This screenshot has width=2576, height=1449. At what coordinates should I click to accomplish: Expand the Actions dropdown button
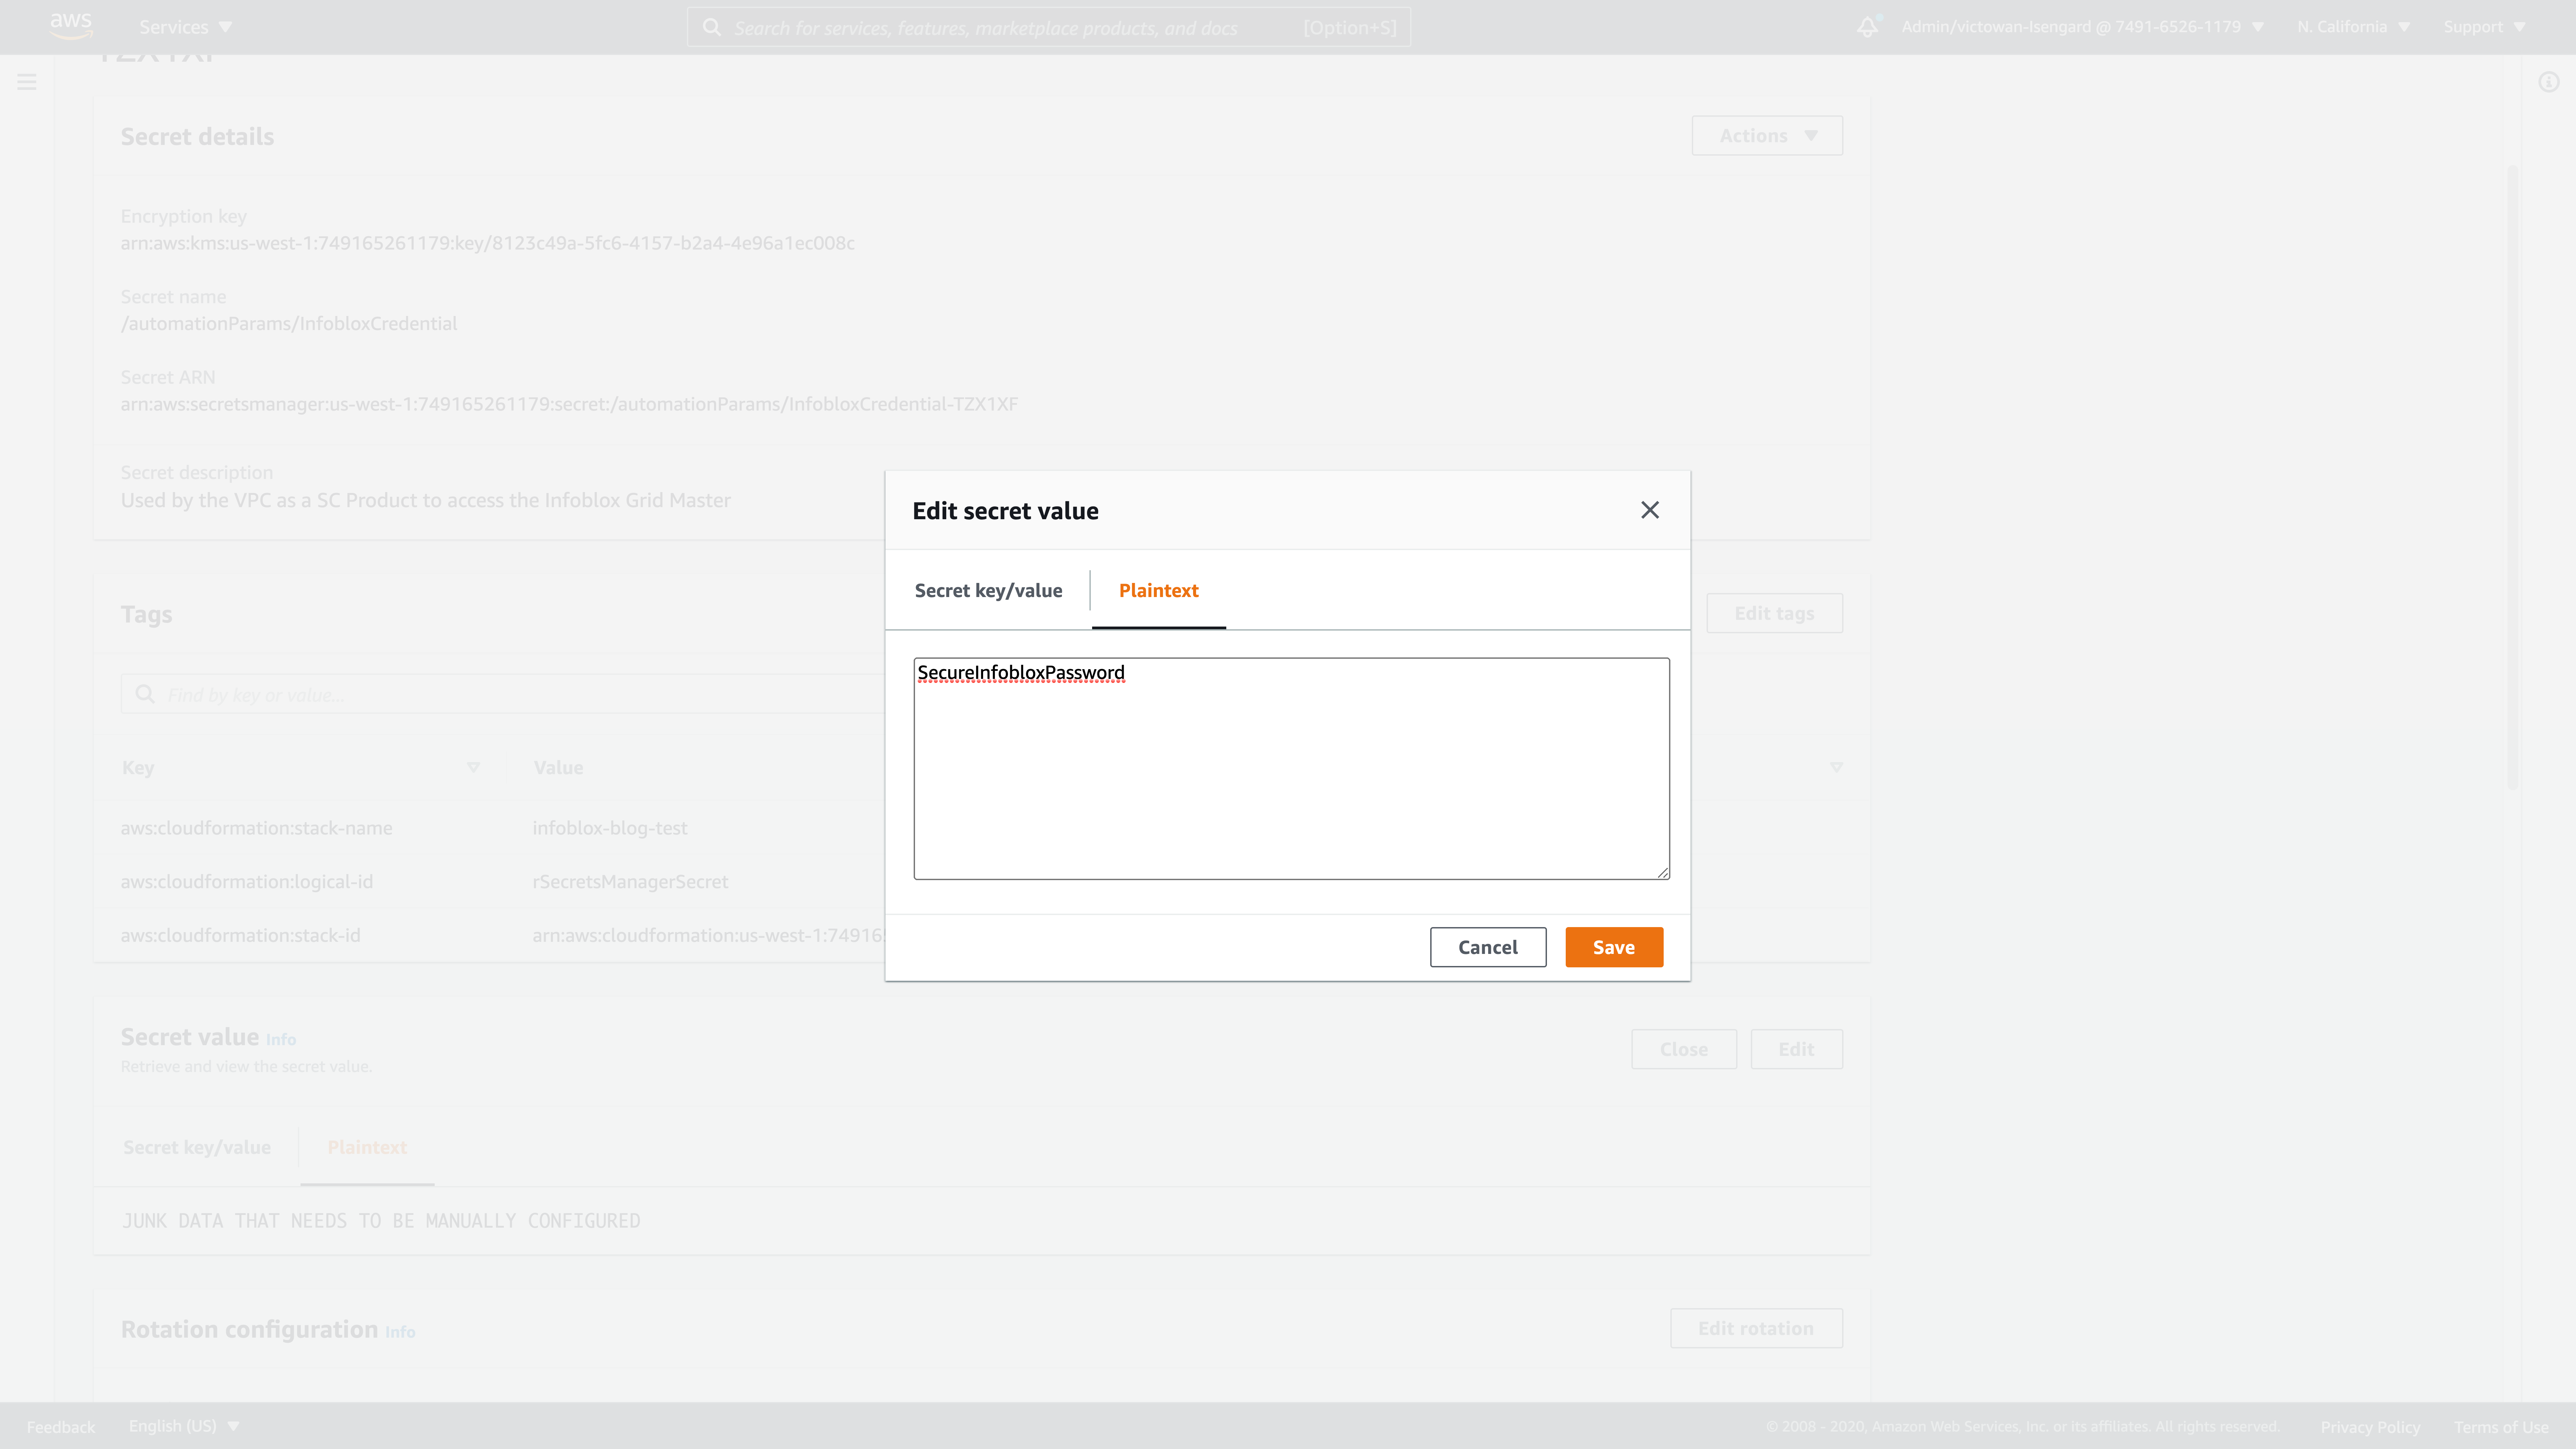(1767, 136)
